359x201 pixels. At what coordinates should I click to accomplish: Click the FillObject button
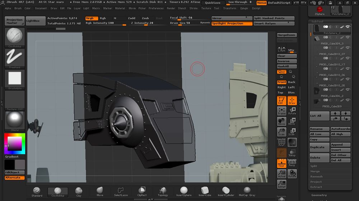pos(15,172)
